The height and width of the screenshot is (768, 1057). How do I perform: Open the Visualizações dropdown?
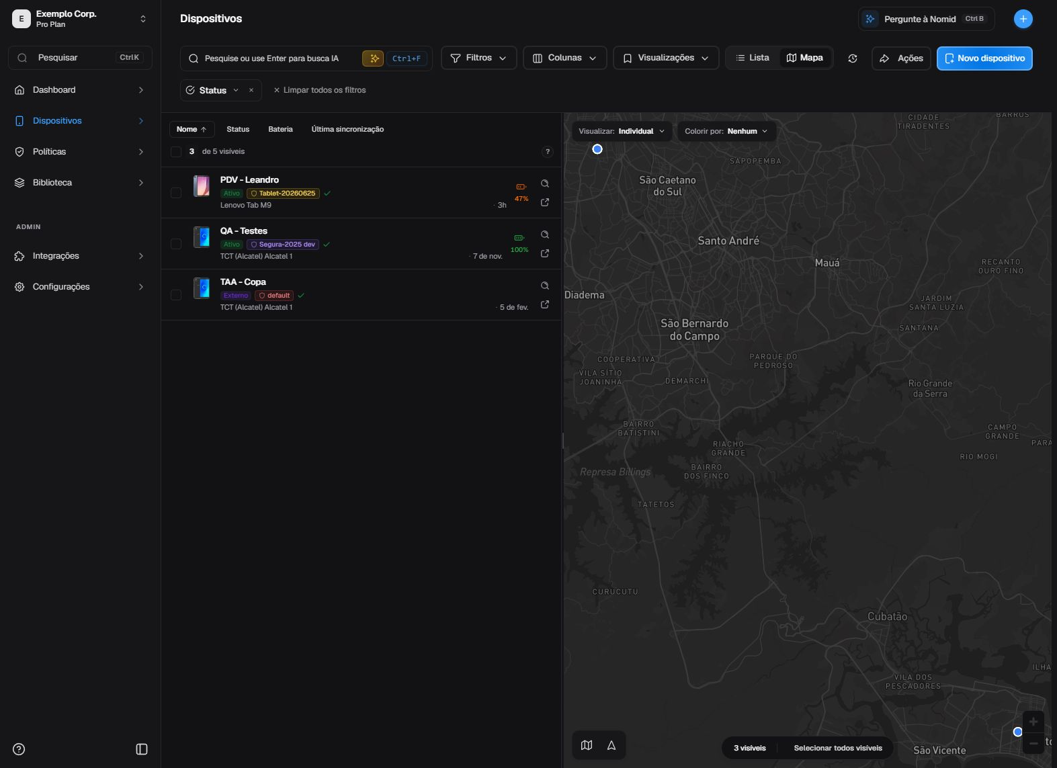(666, 58)
